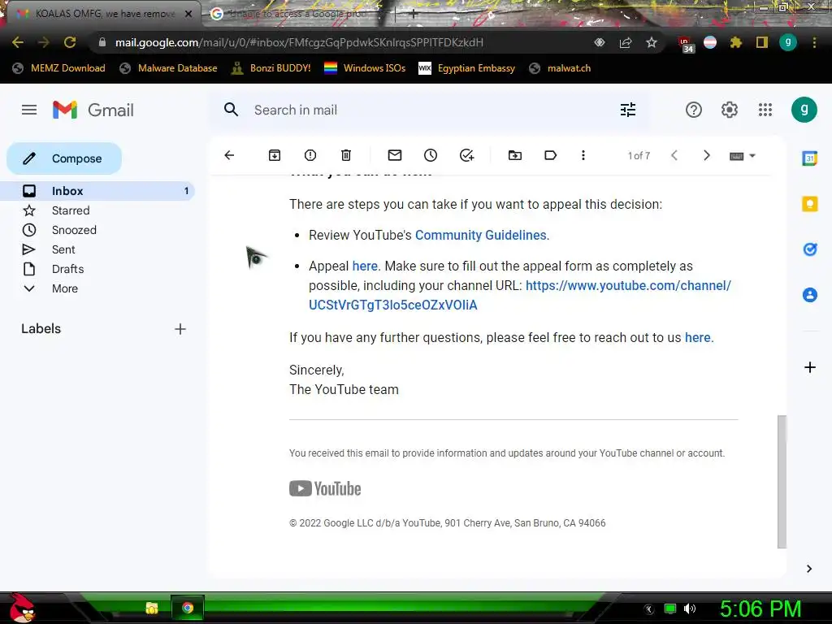
Task: Open Google Calendar side panel
Action: [810, 158]
